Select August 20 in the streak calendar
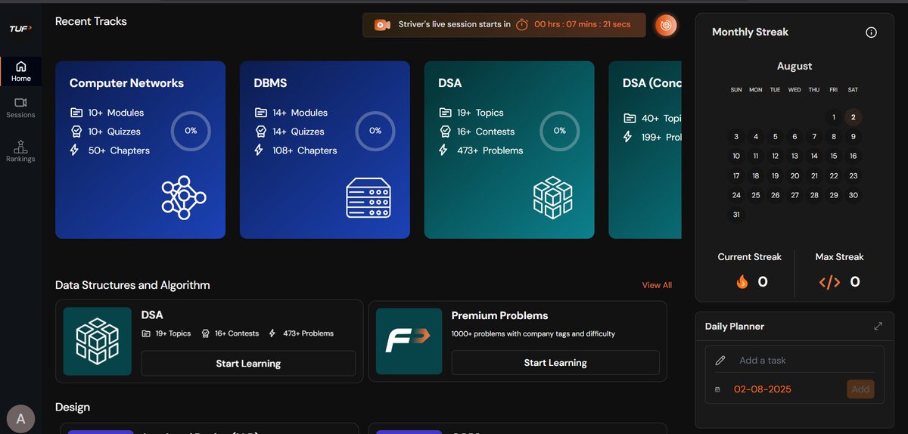The width and height of the screenshot is (908, 434). pyautogui.click(x=794, y=175)
